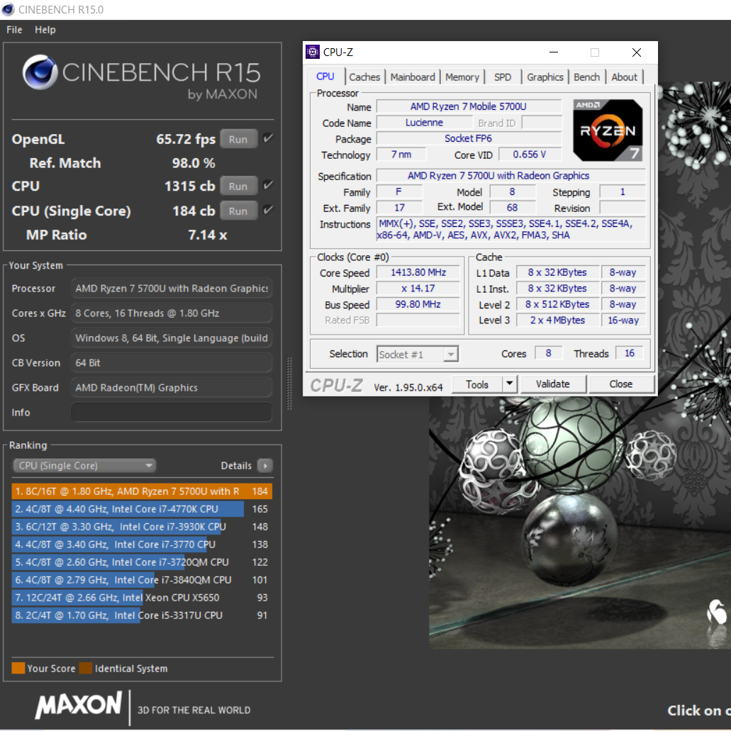
Task: Click the Core Speed value 1413.80 MHz
Action: click(x=418, y=272)
